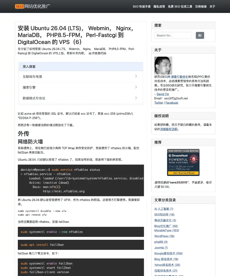Click the 推荐 sidebar heading
The height and width of the screenshot is (276, 230).
point(158,142)
